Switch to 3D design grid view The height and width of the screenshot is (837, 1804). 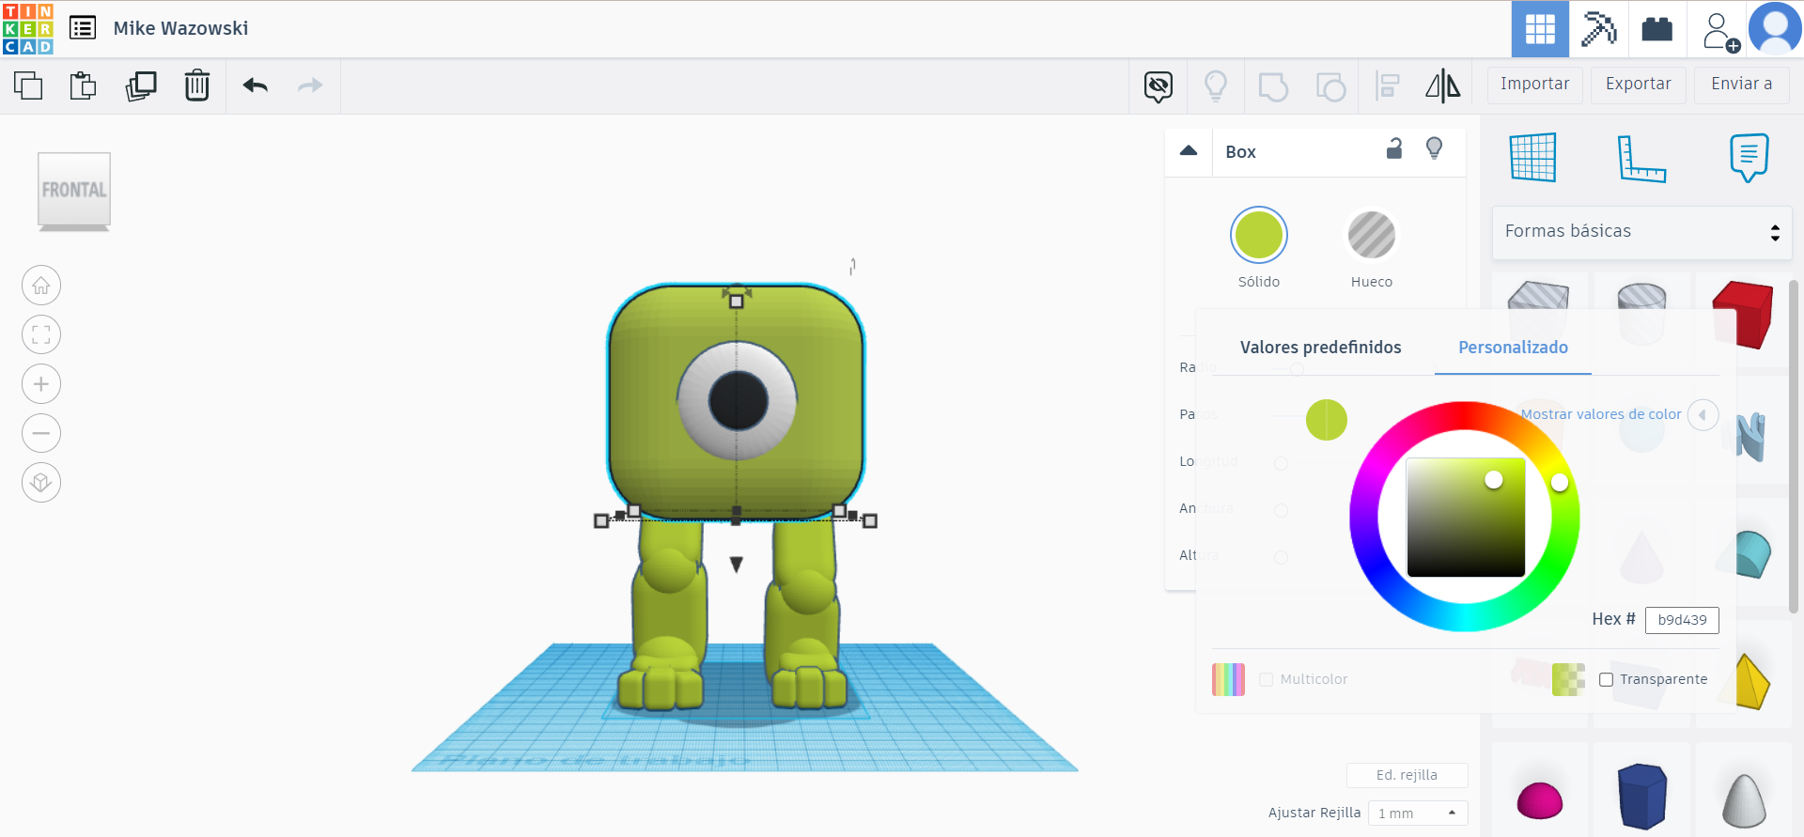[x=1540, y=29]
